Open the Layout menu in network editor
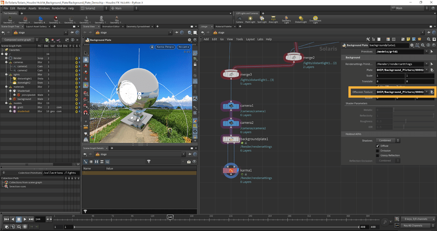 pos(250,39)
